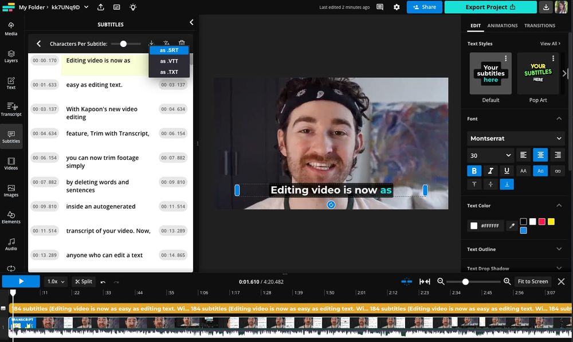The image size is (573, 342).
Task: Click the zoom out magnifier near the timeline
Action: click(441, 281)
